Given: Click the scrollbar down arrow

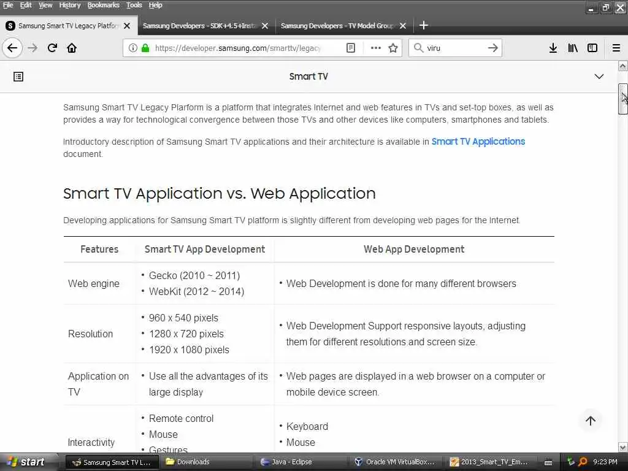Looking at the screenshot, I should (x=622, y=447).
